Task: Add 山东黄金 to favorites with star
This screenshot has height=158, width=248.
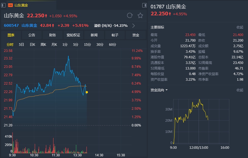Action: (x=140, y=16)
